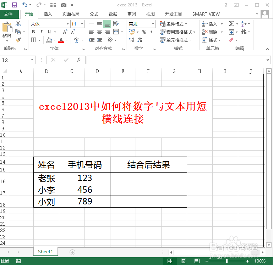Center text horizontally
The height and width of the screenshot is (265, 273).
[x=99, y=32]
